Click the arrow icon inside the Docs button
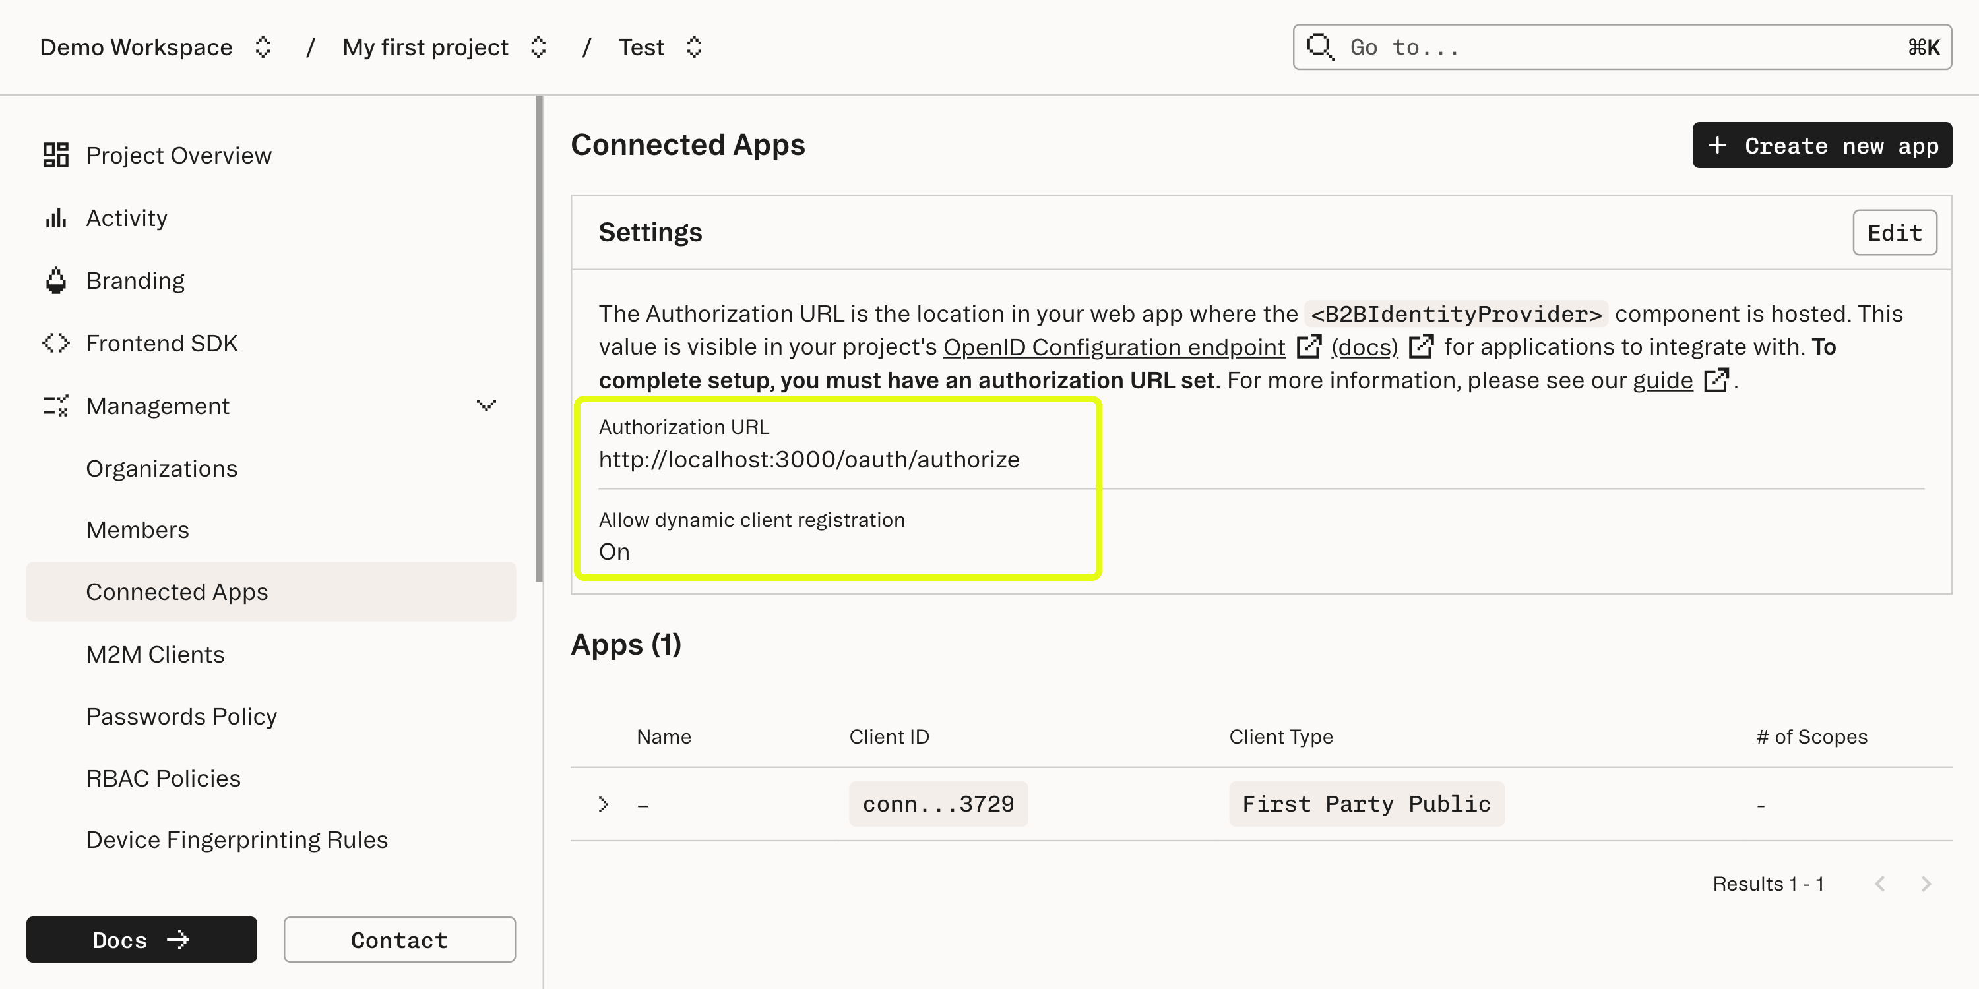1979x989 pixels. point(178,939)
